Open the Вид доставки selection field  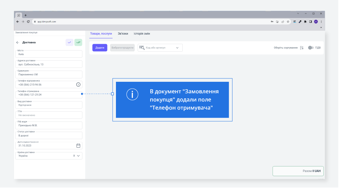coord(49,105)
